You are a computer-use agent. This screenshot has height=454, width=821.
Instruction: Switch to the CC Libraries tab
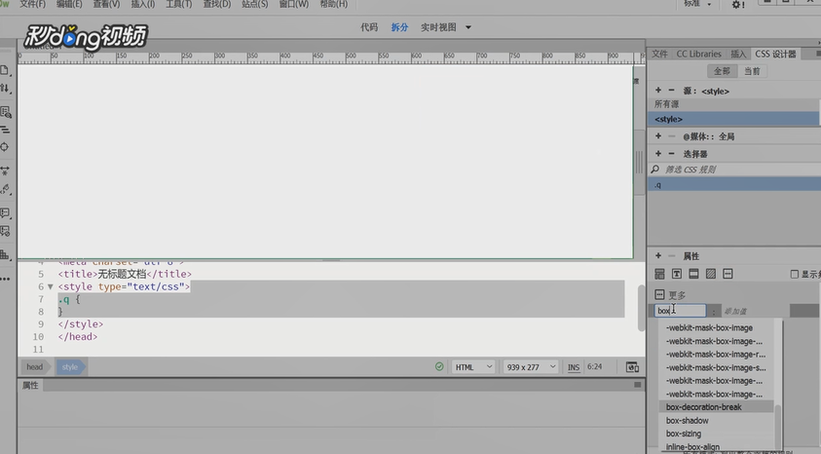pos(698,54)
